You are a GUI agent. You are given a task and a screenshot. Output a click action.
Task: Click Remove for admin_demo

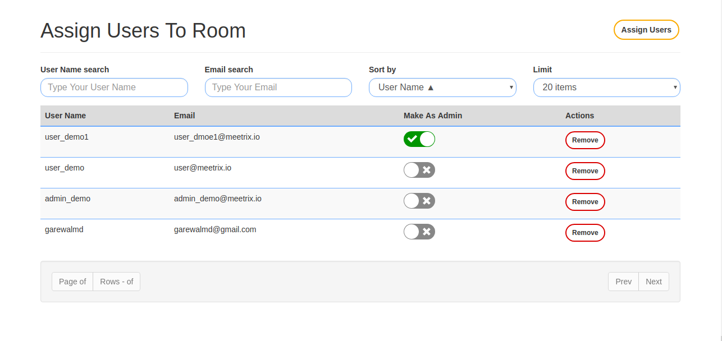tap(584, 202)
